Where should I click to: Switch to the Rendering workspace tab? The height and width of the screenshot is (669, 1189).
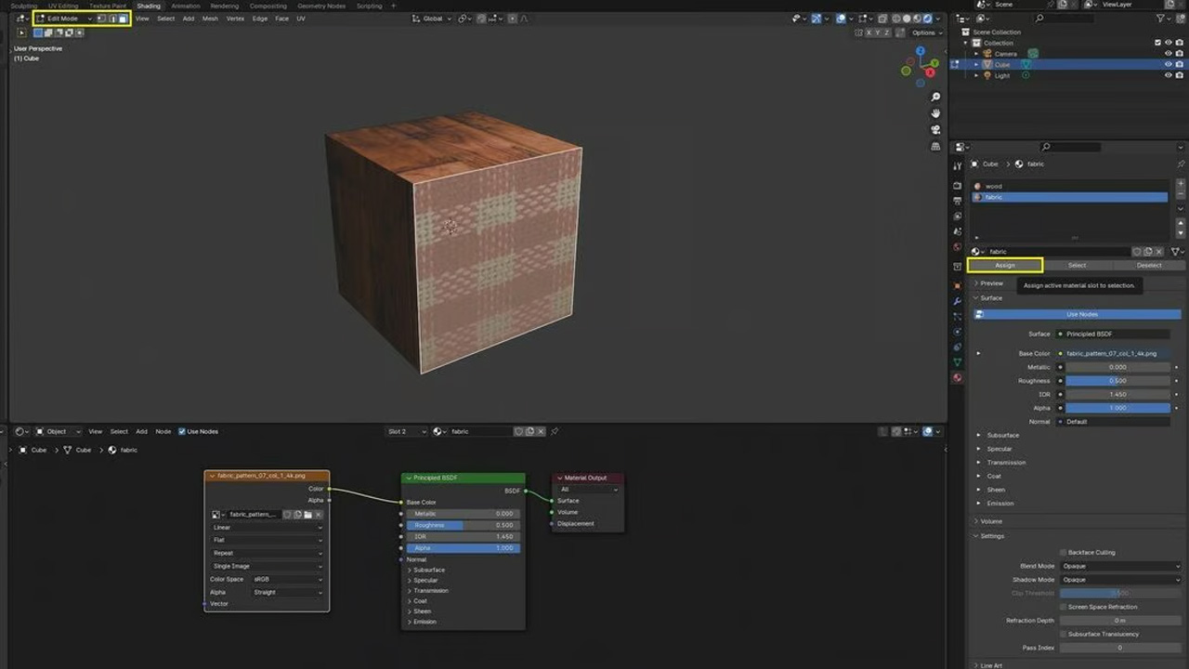(224, 6)
